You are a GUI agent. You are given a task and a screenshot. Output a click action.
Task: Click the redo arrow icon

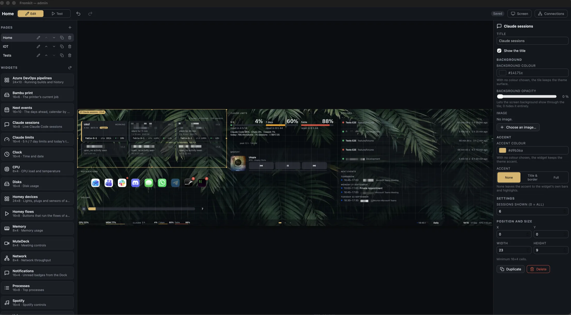click(90, 14)
